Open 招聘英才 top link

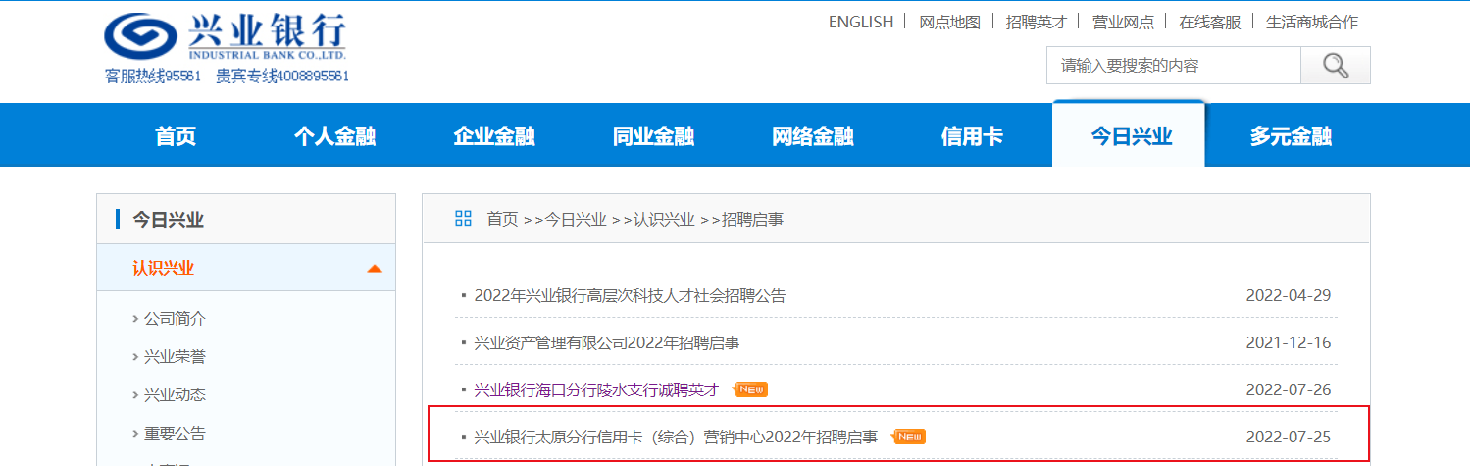coord(1036,22)
